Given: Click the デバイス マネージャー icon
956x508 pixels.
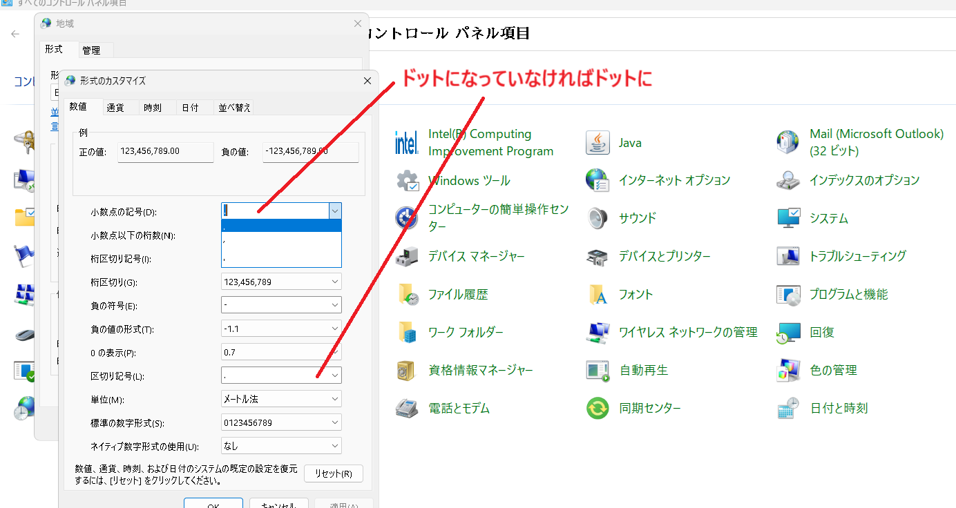Looking at the screenshot, I should [406, 256].
